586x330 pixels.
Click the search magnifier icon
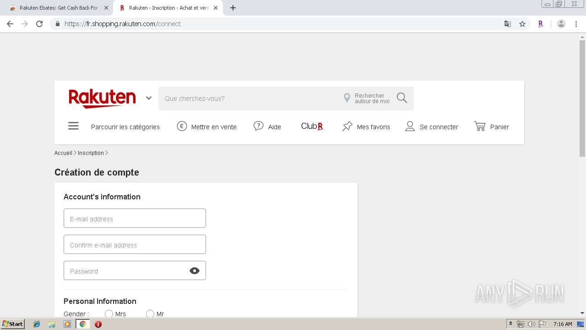coord(402,98)
